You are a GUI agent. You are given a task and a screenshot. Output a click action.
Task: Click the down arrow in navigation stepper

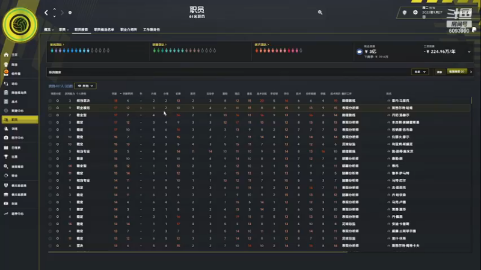54,16
